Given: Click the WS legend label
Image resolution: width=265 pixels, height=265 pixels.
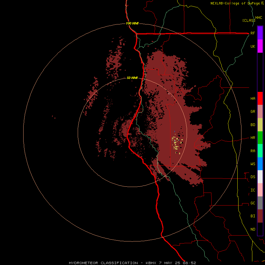Looking at the screenshot, I should pos(253,164).
